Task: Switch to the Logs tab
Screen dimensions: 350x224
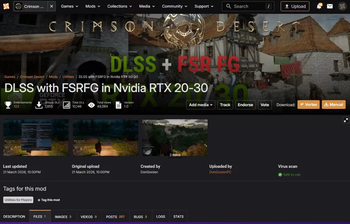Action: coord(161,217)
